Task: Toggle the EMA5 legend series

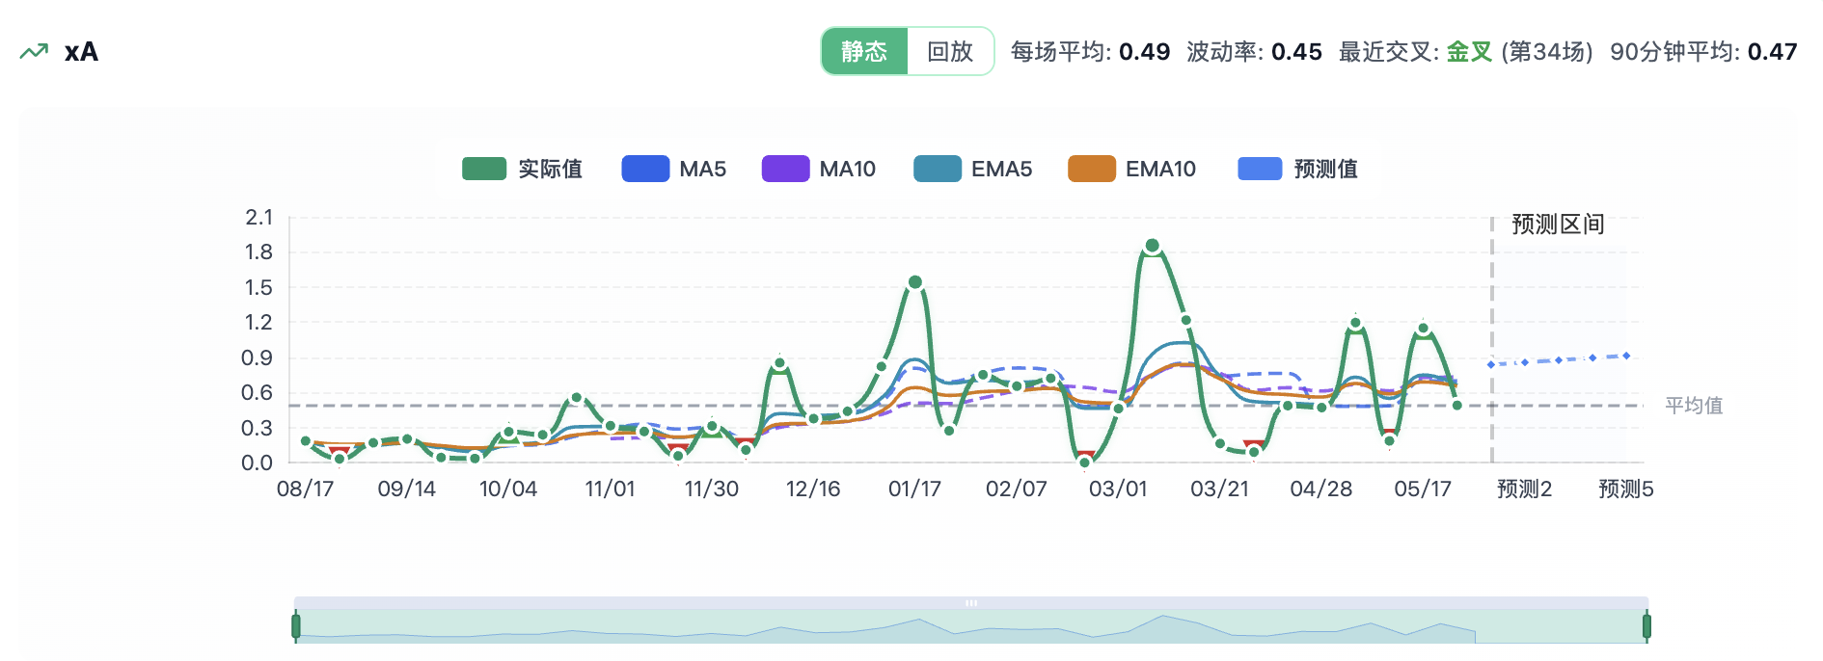Action: coord(973,169)
